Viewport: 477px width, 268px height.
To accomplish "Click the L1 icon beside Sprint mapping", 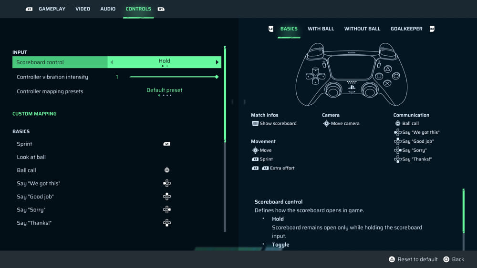I will tap(166, 144).
